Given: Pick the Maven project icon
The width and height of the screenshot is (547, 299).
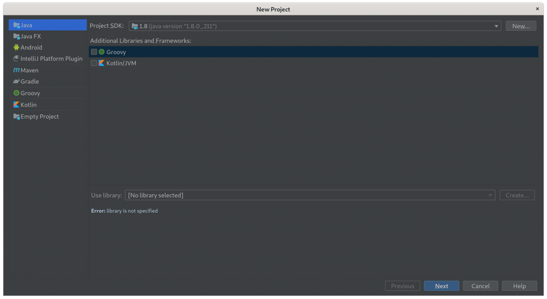Looking at the screenshot, I should (x=16, y=71).
